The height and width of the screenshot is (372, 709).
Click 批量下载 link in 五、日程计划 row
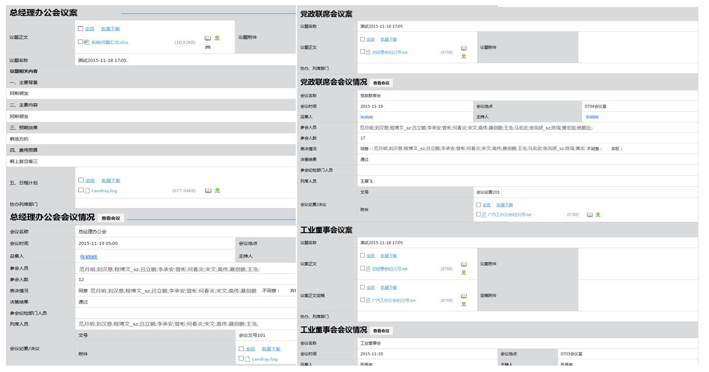point(110,180)
